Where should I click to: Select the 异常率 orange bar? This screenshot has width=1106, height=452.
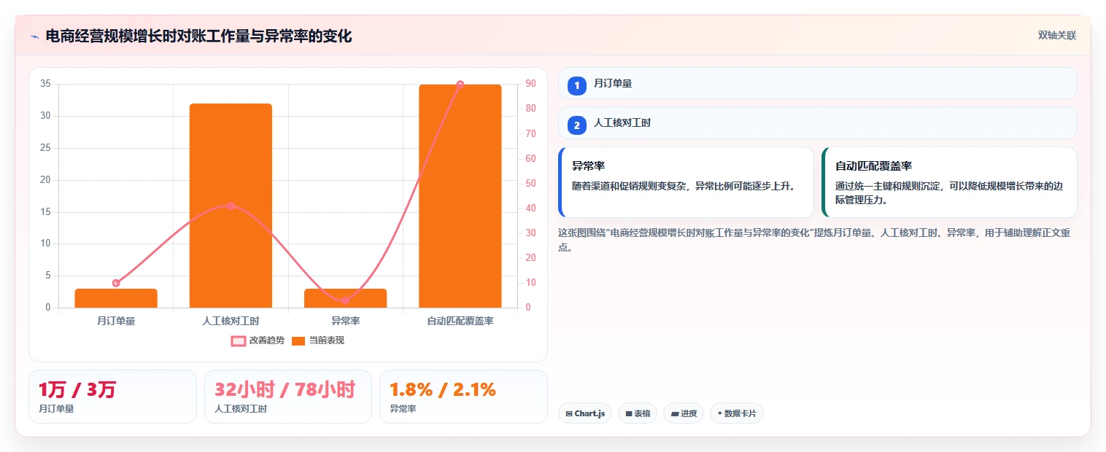(345, 298)
